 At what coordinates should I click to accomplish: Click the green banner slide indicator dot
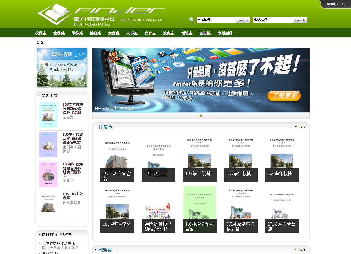tap(201, 116)
